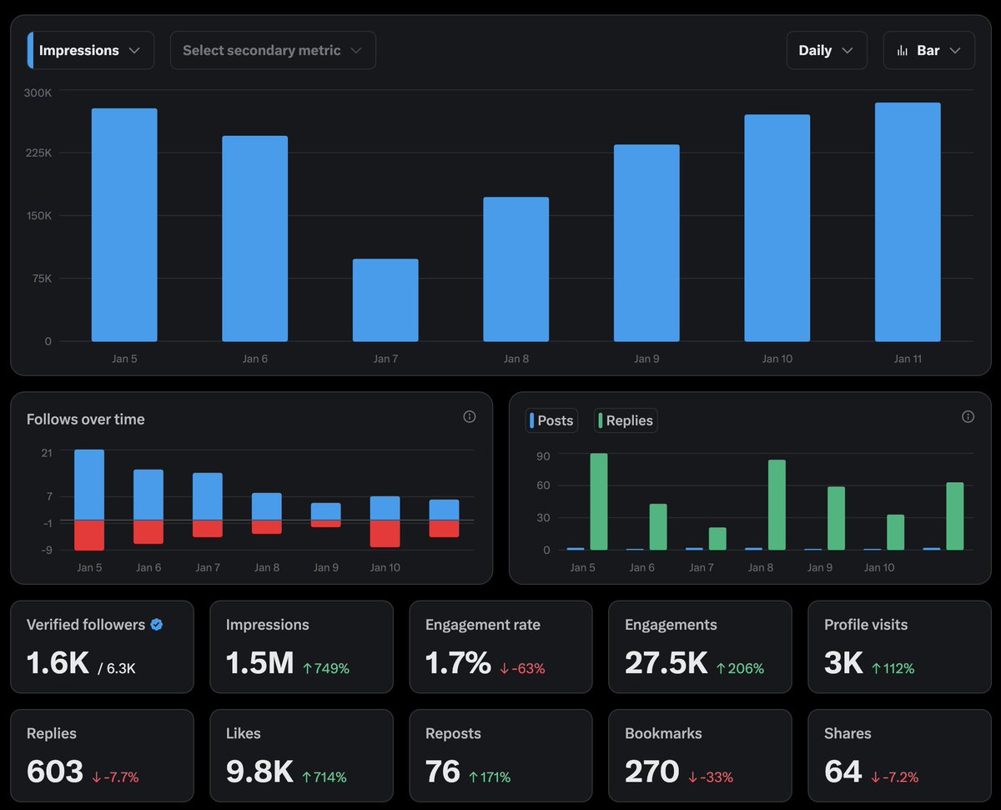Toggle the Posts series in the legend
The height and width of the screenshot is (810, 1001).
pyautogui.click(x=551, y=420)
